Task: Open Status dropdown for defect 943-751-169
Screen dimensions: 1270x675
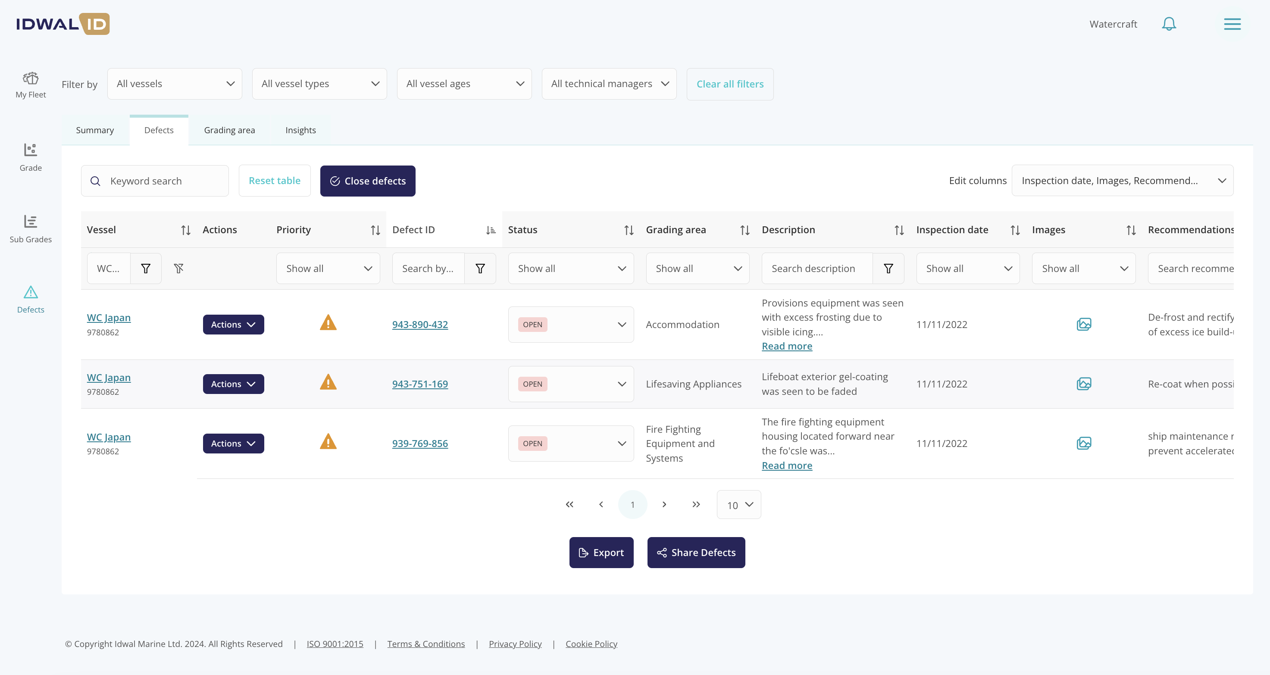Action: pos(570,384)
